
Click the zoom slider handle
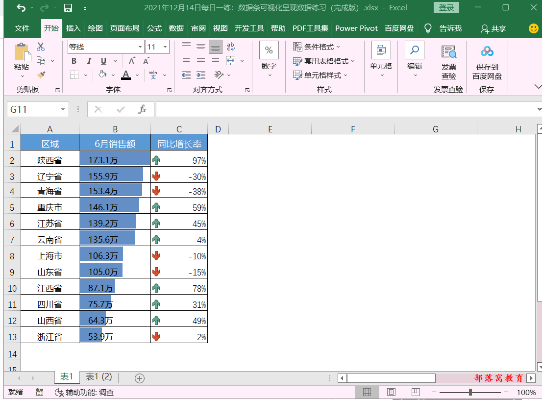[x=470, y=392]
